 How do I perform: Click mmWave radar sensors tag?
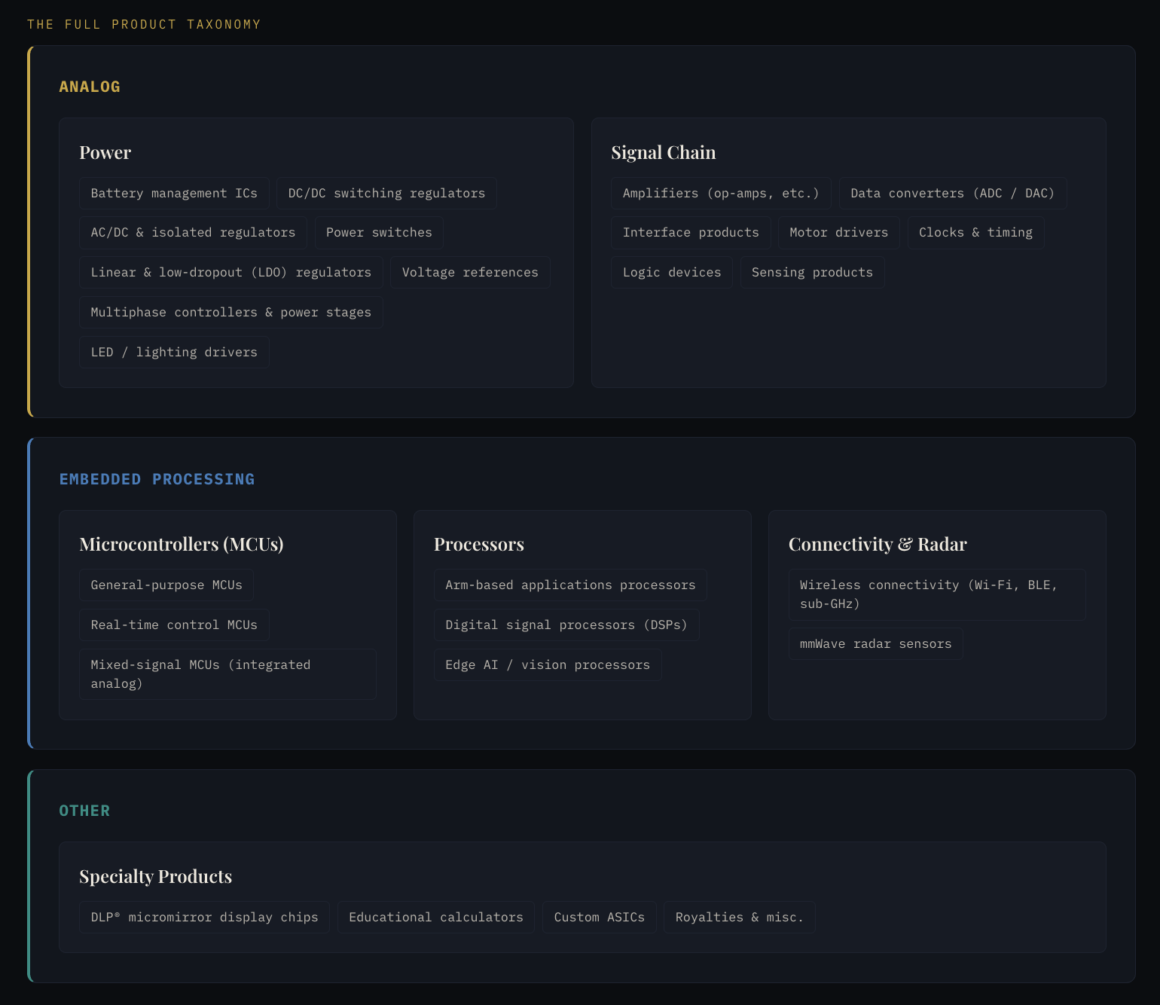(876, 644)
